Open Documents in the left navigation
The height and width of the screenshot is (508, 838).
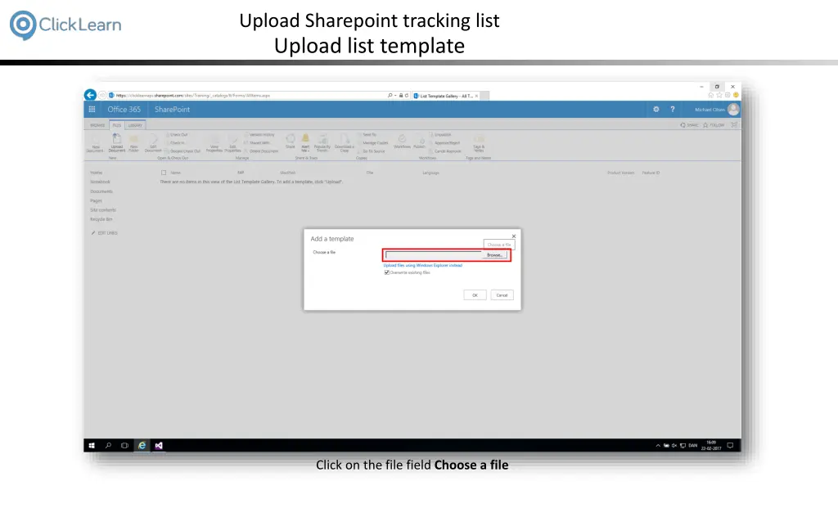coord(101,191)
